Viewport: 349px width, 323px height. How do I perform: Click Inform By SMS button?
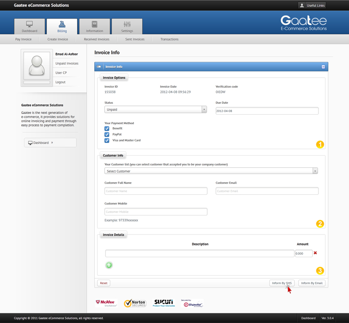282,283
